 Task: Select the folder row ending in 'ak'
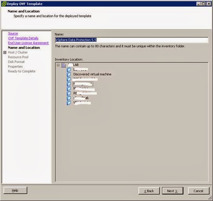tap(81, 98)
